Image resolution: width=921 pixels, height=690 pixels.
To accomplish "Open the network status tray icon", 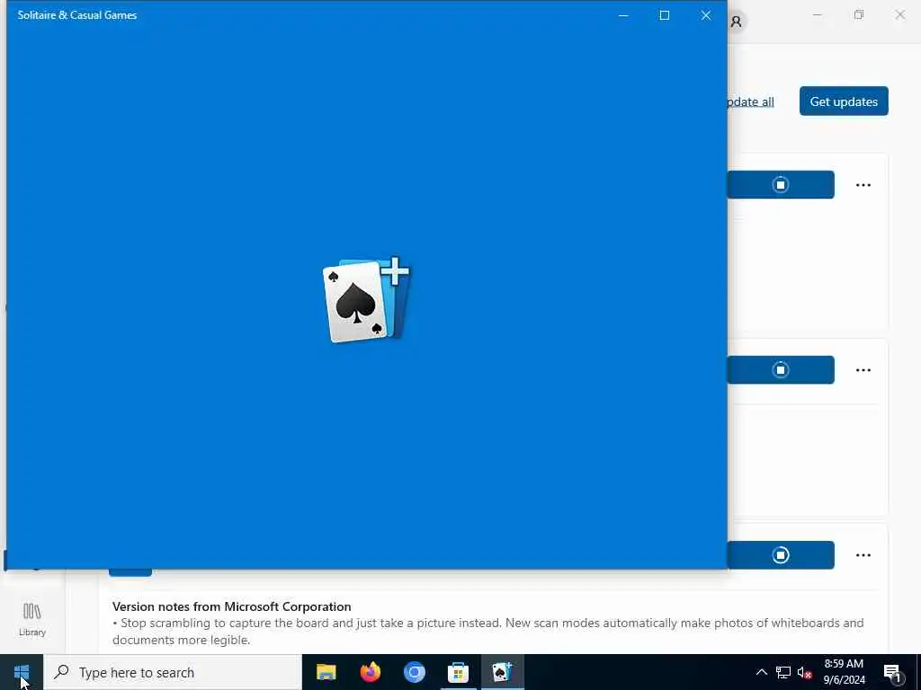I will 783,672.
